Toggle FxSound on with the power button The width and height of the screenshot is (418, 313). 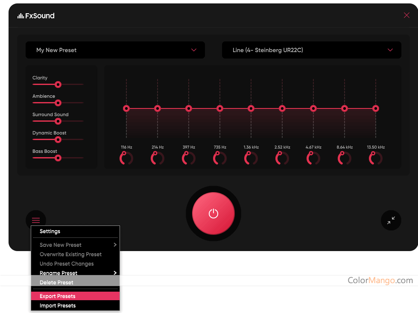213,213
